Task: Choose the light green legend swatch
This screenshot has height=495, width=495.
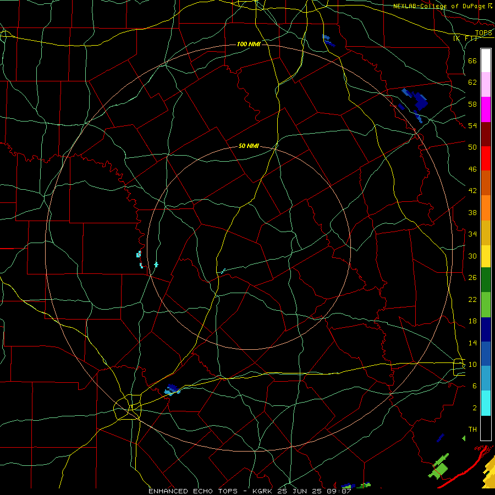Action: pyautogui.click(x=486, y=304)
